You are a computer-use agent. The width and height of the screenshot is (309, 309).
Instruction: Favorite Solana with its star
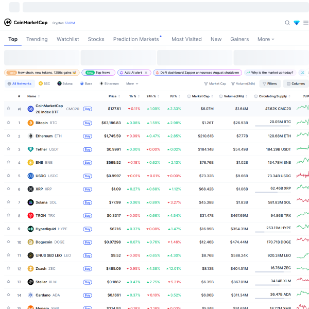[x=8, y=202]
